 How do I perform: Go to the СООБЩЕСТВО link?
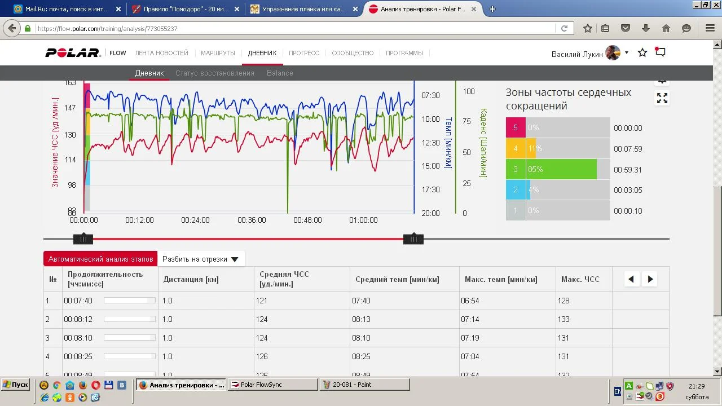353,53
